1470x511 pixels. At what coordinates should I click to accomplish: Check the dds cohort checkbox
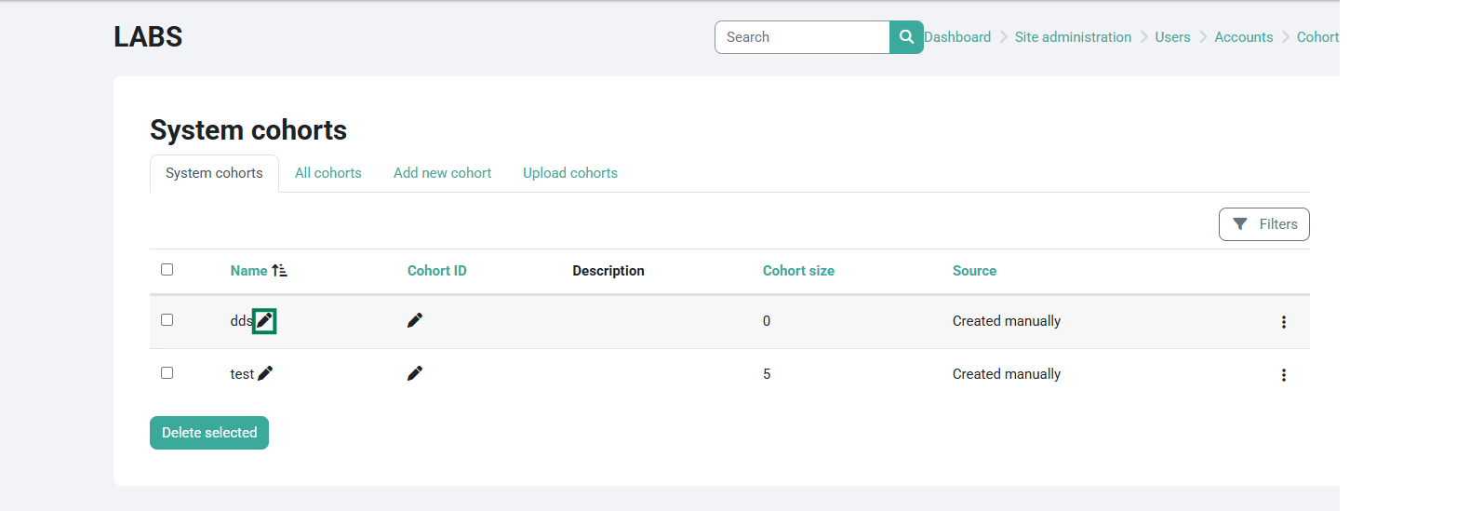click(x=167, y=320)
